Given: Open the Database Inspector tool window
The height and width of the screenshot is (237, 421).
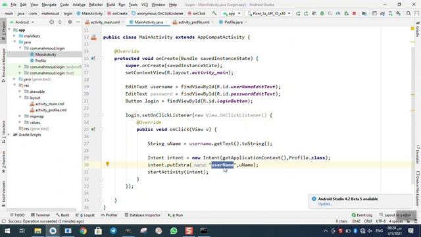Looking at the screenshot, I should [143, 215].
